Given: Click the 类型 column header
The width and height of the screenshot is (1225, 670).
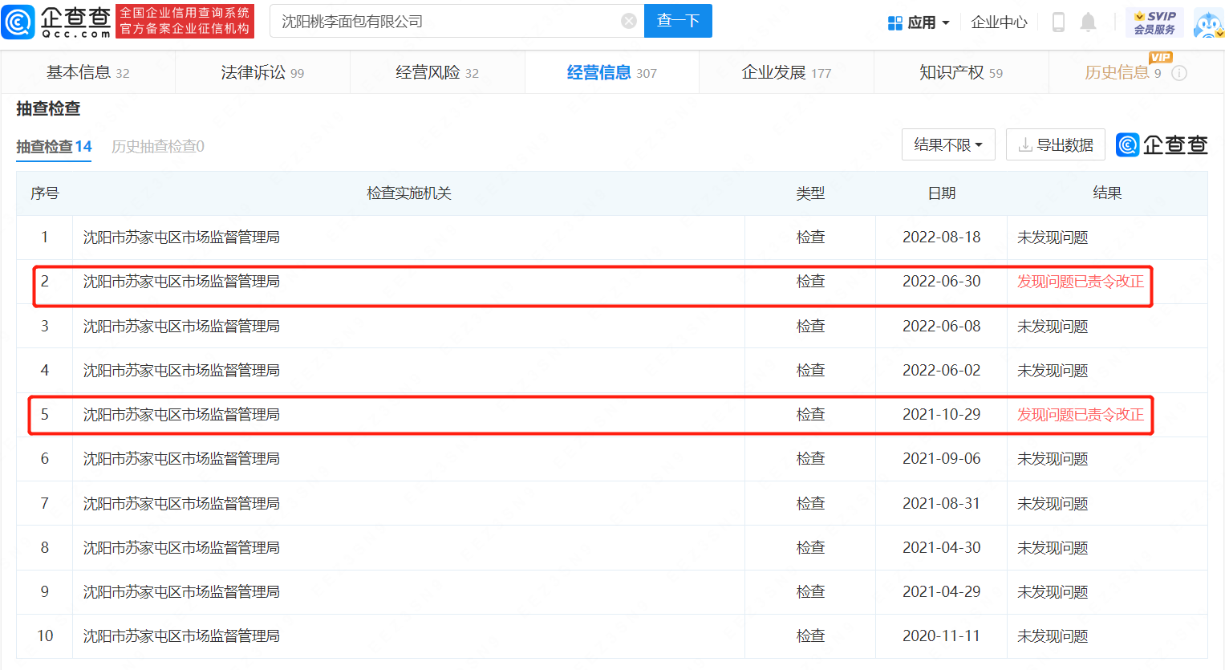Looking at the screenshot, I should coord(810,193).
